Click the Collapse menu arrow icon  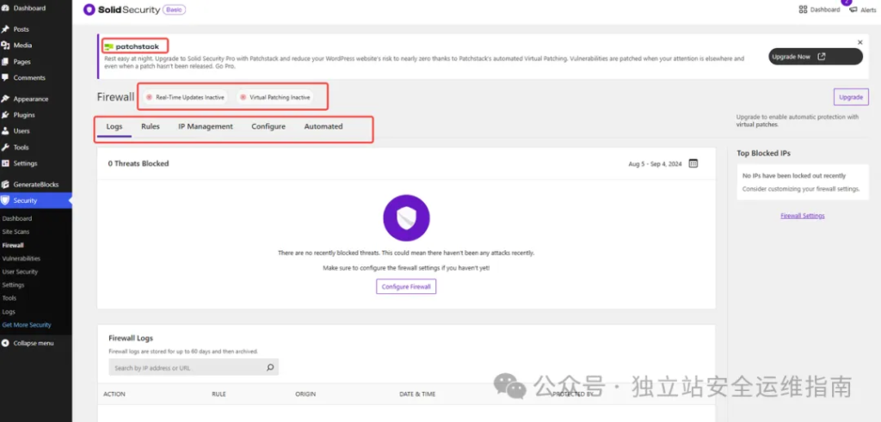pos(6,343)
